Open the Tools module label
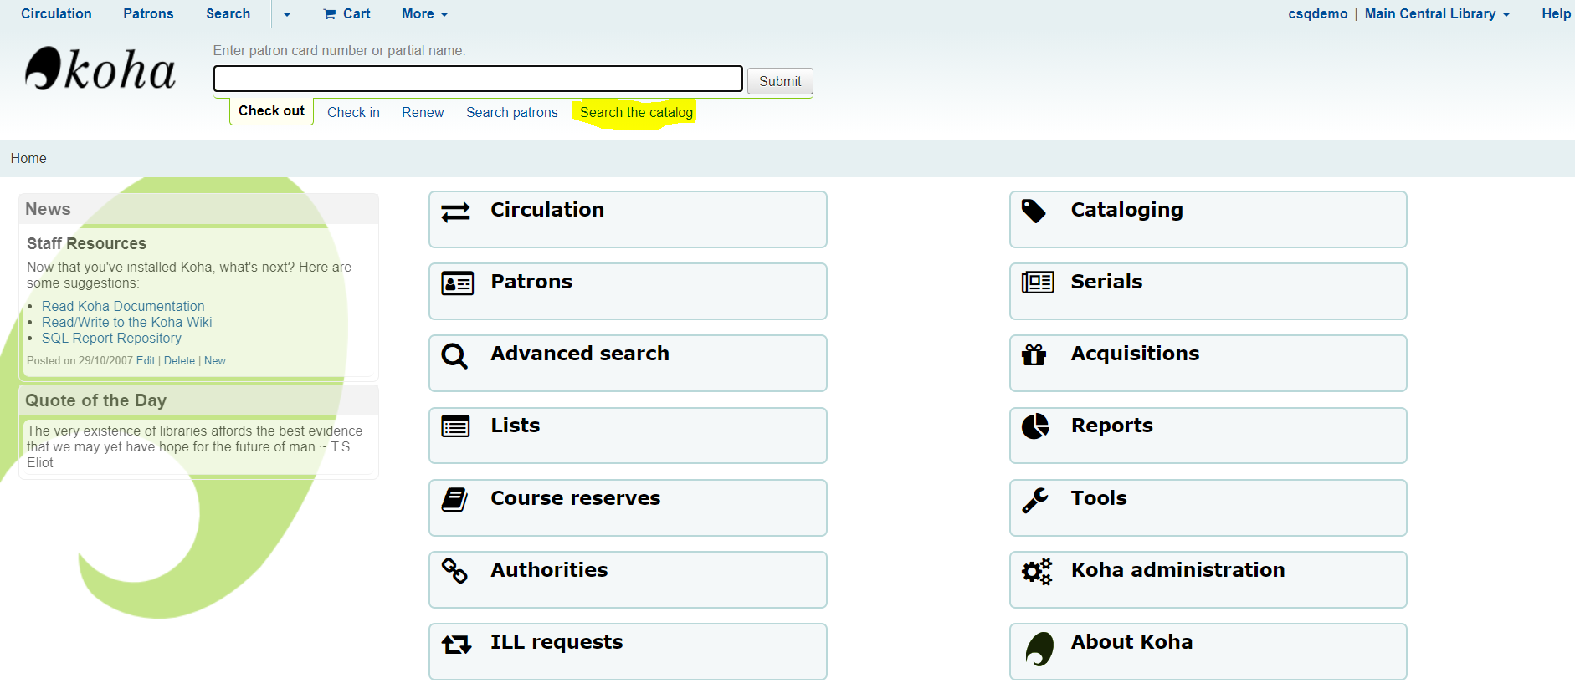The height and width of the screenshot is (683, 1575). [1099, 498]
